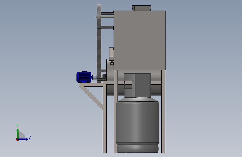Select the rightmost support leg of frame
242x157 pixels.
[163, 111]
